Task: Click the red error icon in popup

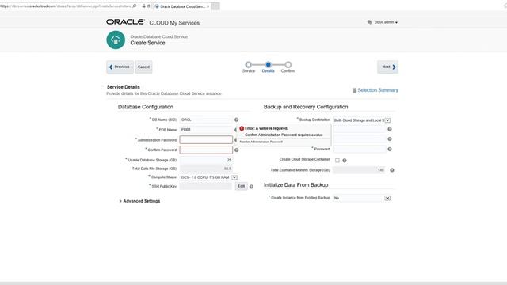Action: tap(242, 128)
